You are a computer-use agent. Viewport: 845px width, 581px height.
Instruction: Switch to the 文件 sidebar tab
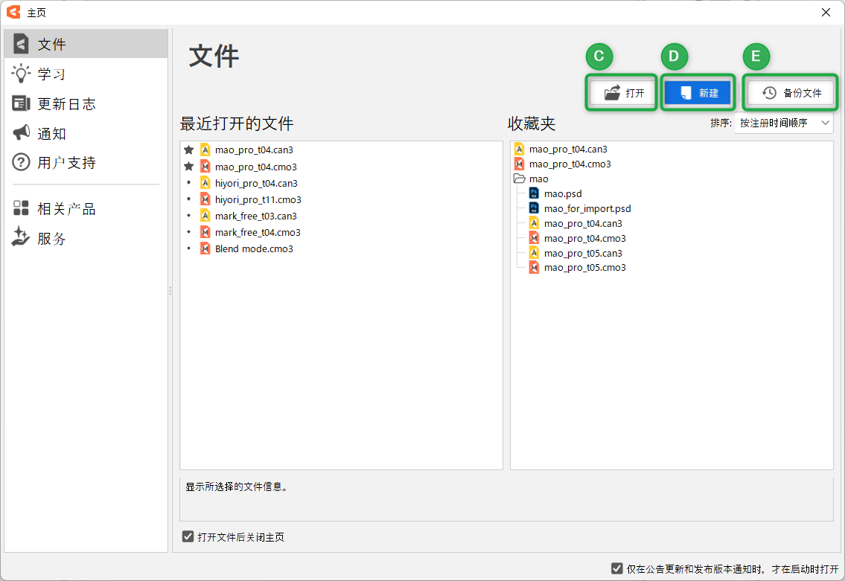point(52,44)
